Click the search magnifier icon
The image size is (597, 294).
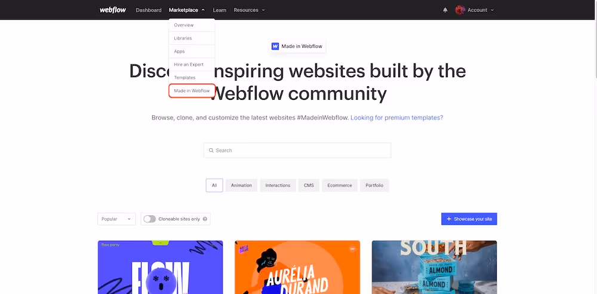tap(211, 150)
